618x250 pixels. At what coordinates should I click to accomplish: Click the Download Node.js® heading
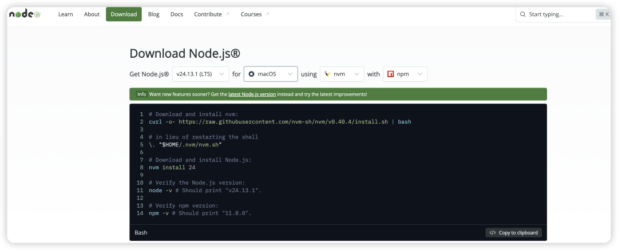(185, 54)
